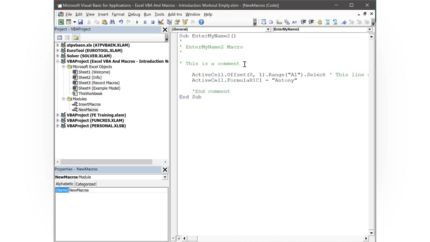
Task: Click the Indent icon on the Edit toolbar
Action: point(303,22)
